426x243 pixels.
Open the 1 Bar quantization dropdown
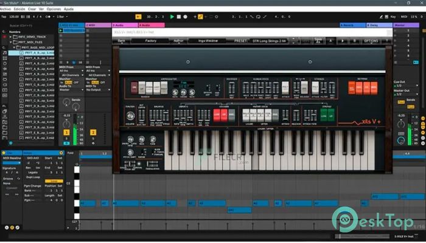tap(62, 17)
